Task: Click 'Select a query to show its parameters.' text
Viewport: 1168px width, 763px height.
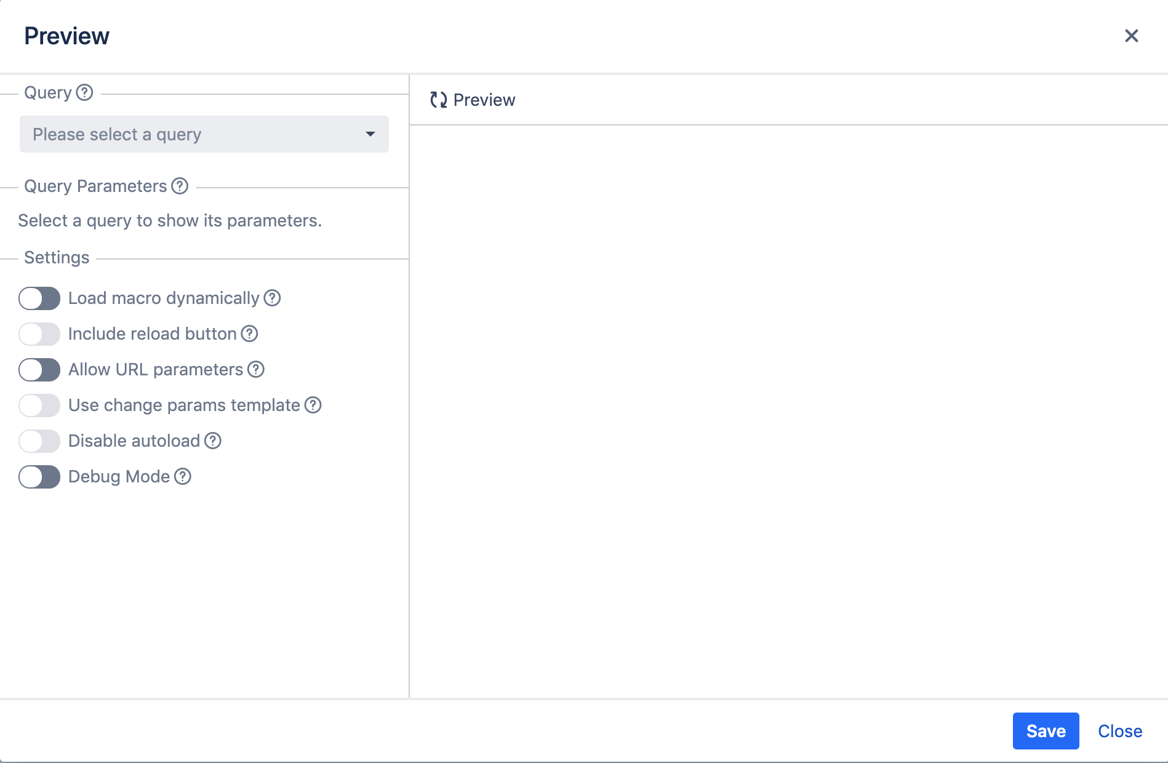Action: (170, 221)
